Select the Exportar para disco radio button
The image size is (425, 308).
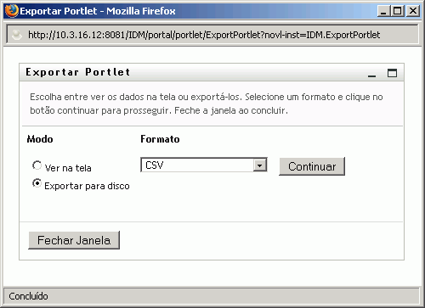[37, 183]
